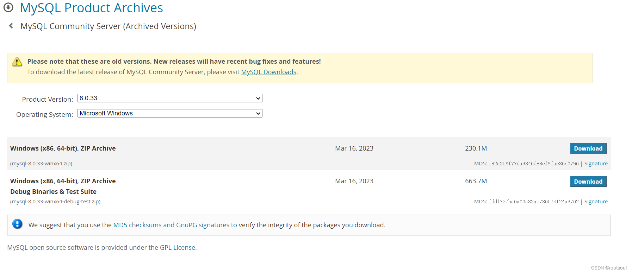Visit the GPL License link
The image size is (632, 273).
coord(177,248)
